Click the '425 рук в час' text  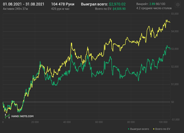[x=60, y=9]
